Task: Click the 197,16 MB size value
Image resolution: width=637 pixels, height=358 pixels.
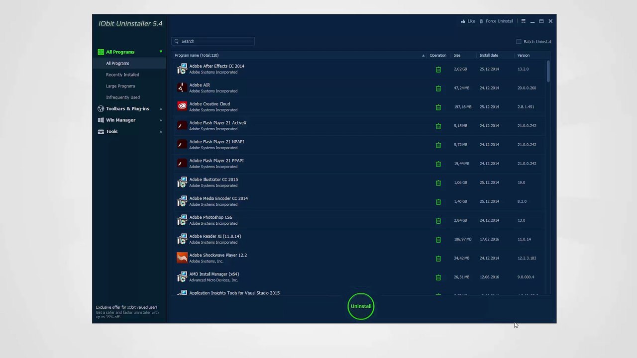Action: point(462,107)
